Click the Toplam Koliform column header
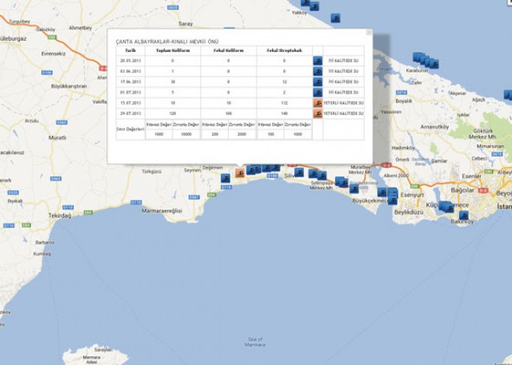 [171, 50]
